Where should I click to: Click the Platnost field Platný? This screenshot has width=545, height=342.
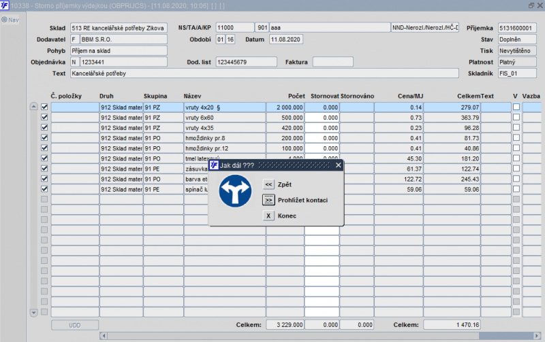tap(517, 62)
